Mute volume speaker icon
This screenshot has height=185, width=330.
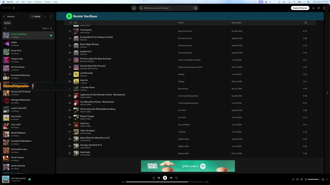point(306,179)
